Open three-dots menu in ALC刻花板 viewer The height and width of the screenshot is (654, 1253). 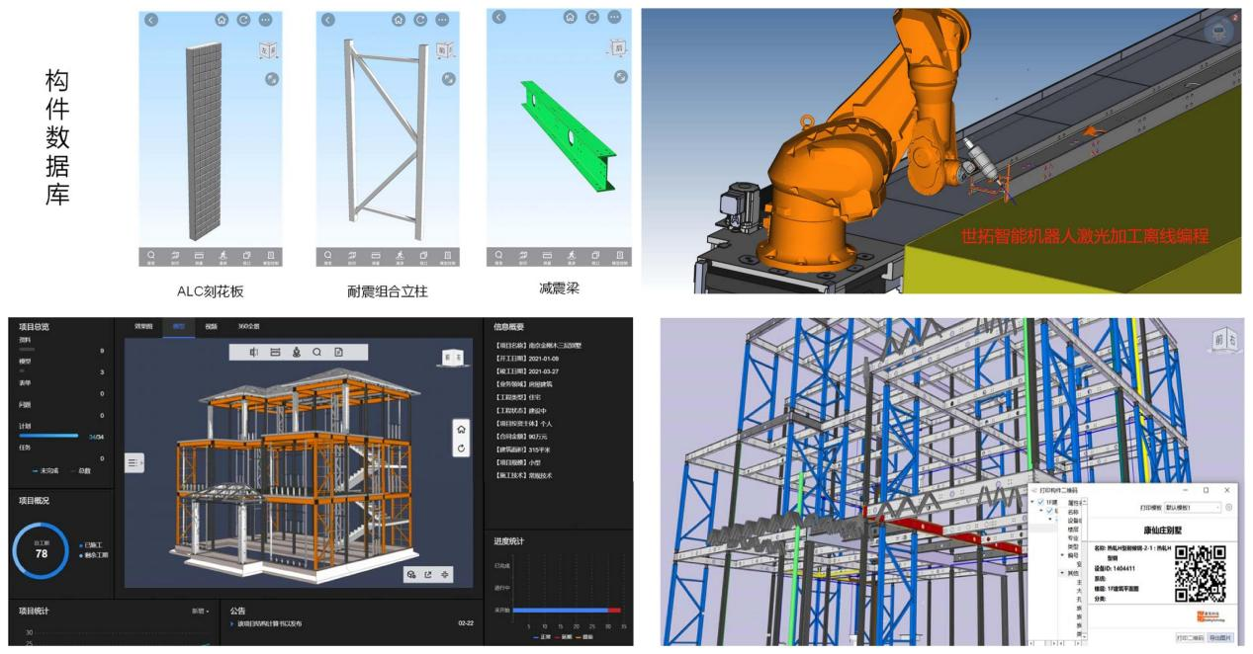(265, 20)
